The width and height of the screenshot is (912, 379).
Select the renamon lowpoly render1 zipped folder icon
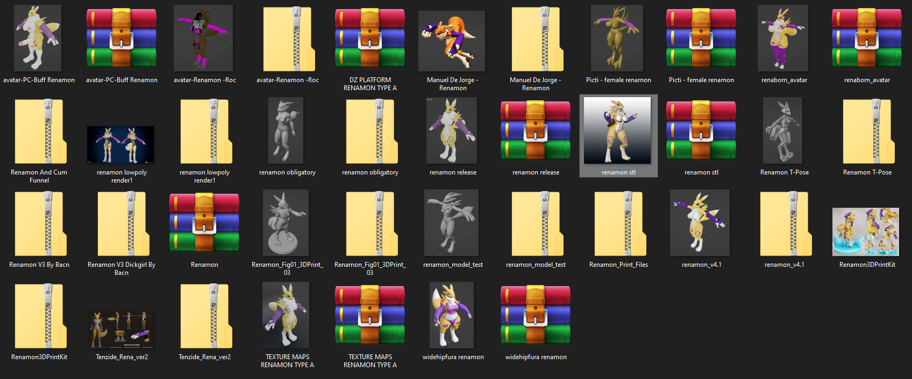click(x=206, y=131)
